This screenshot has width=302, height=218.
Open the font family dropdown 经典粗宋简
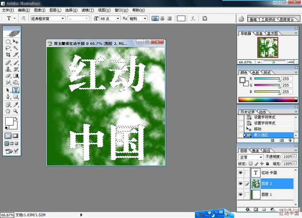click(x=48, y=19)
